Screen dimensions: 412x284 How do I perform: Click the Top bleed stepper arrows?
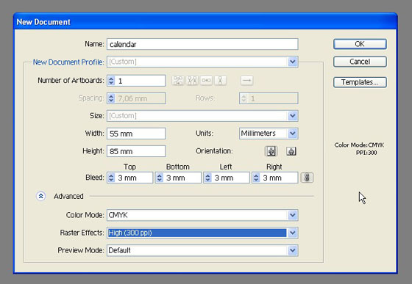click(111, 178)
